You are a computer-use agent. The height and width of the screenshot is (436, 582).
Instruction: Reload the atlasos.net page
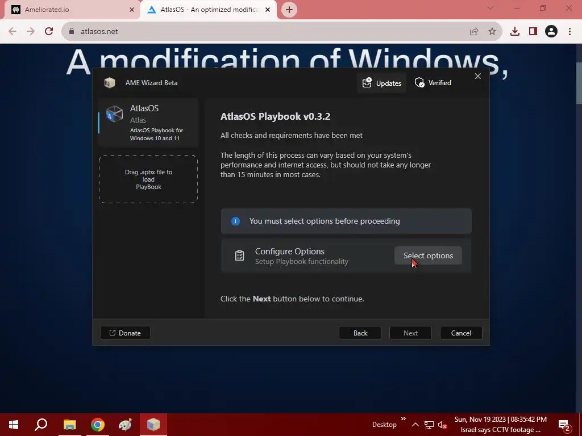coord(49,31)
